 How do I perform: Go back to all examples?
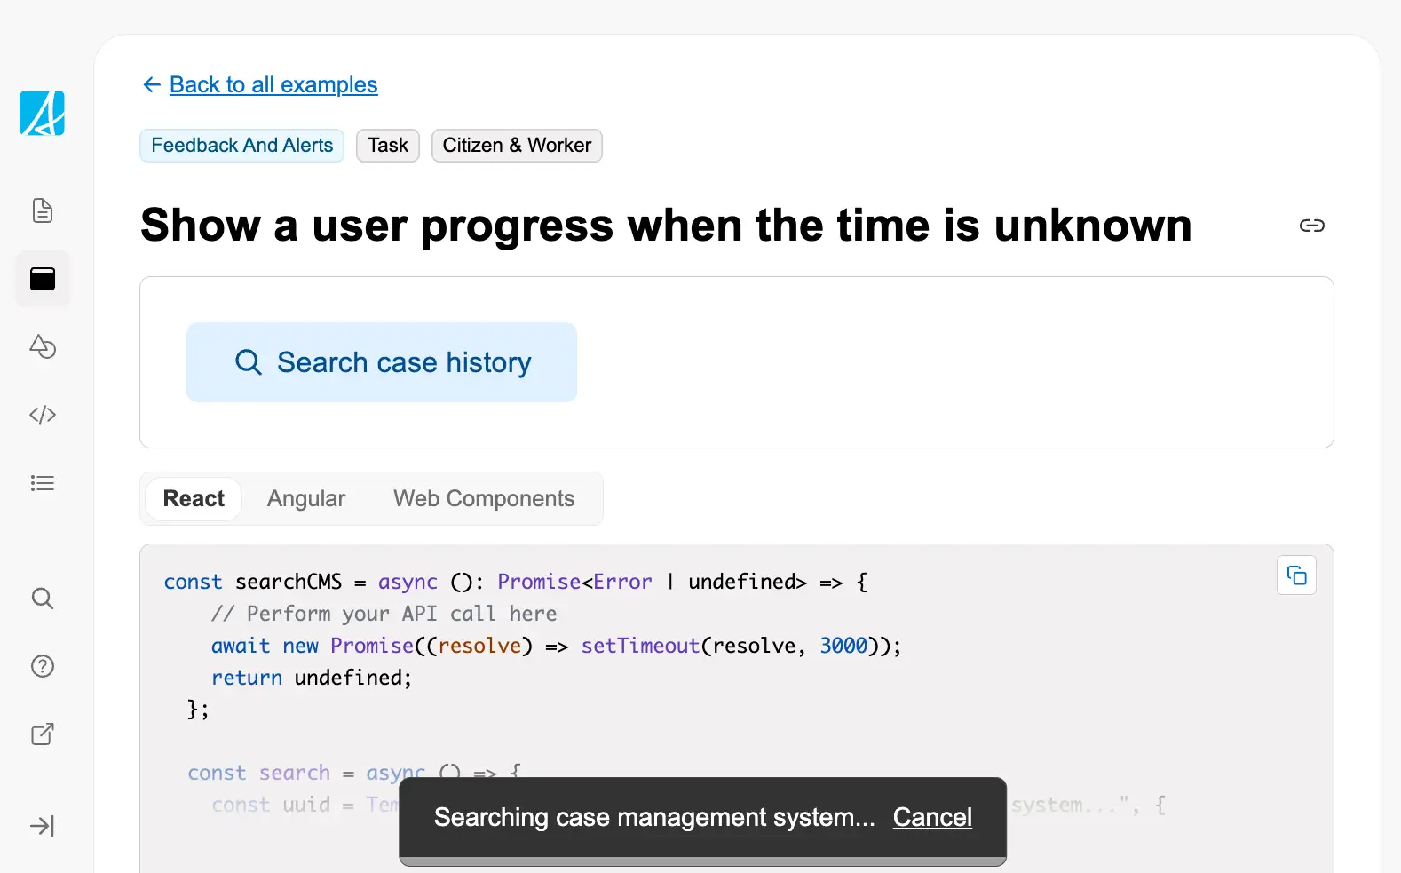click(273, 85)
